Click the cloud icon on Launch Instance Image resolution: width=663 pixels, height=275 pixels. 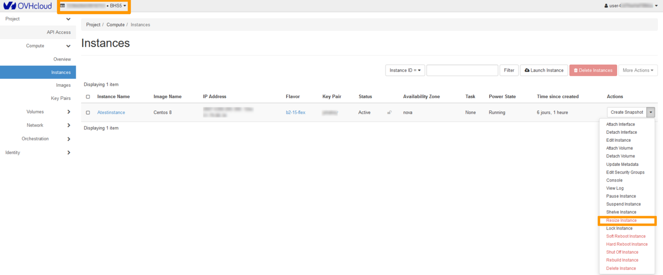[x=527, y=70]
